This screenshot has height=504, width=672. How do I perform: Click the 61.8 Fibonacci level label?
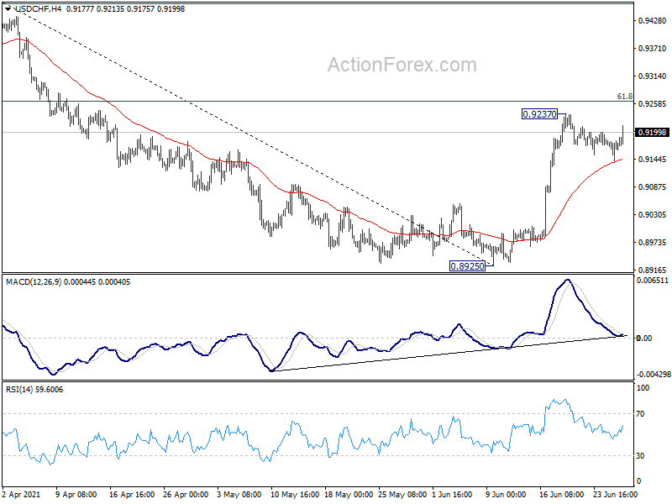click(625, 97)
